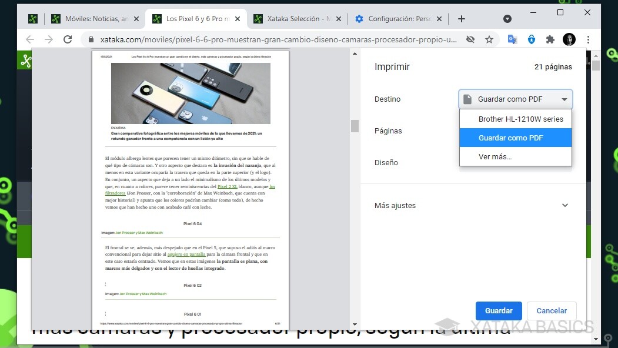Open a new tab with the plus button
This screenshot has height=348, width=618.
(x=462, y=18)
